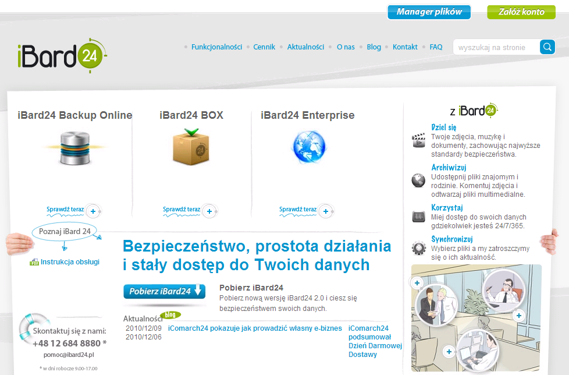Click the plus icon beside Backup Online's Sprawdź teraz
Viewport: 569px width, 375px height.
tap(93, 211)
